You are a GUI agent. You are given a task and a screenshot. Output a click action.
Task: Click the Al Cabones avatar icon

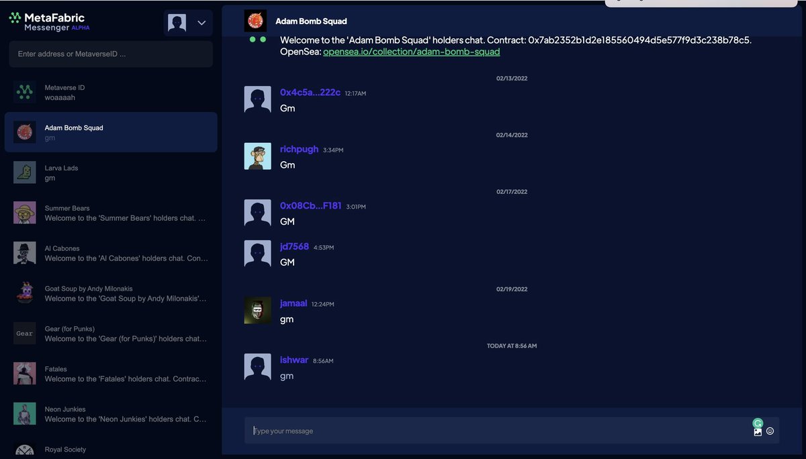[x=25, y=253]
